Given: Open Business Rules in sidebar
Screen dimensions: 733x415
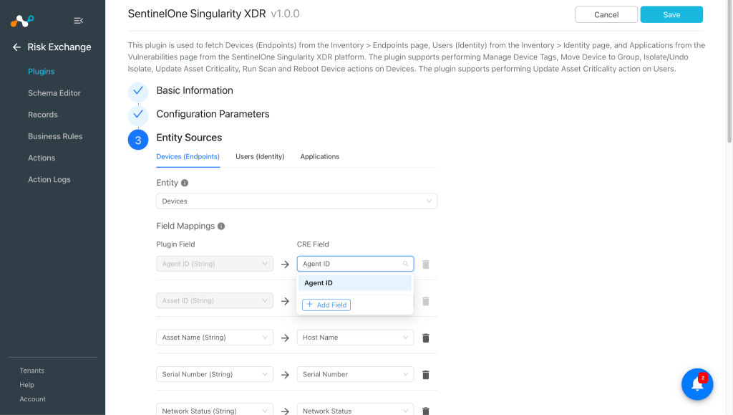Looking at the screenshot, I should (x=55, y=136).
